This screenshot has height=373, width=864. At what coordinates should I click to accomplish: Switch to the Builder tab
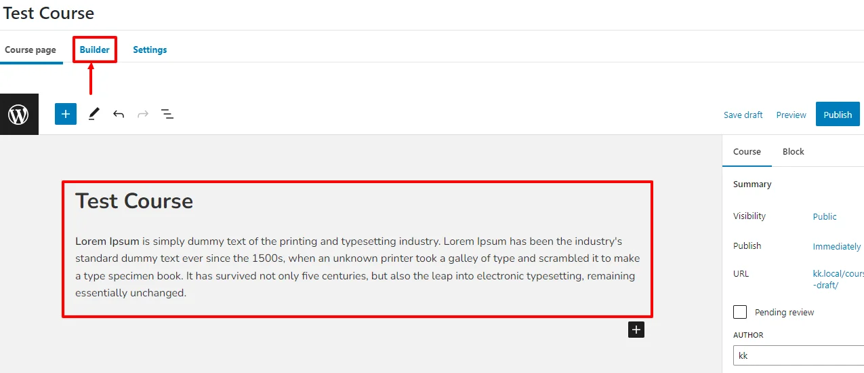pos(95,50)
